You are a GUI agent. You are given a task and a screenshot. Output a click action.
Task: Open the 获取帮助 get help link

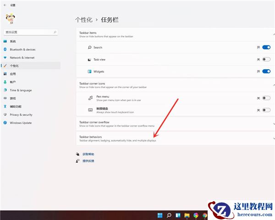coord(88,154)
